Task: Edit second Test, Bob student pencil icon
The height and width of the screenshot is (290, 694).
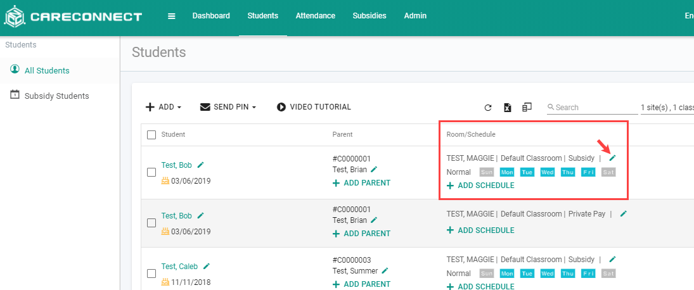Action: tap(200, 215)
